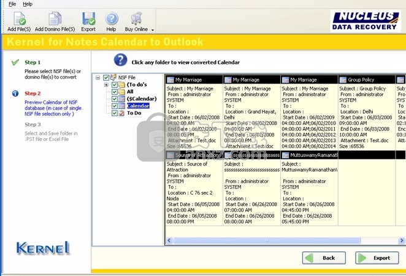Select the (To do's tree item
406x276 pixels.
(x=137, y=85)
